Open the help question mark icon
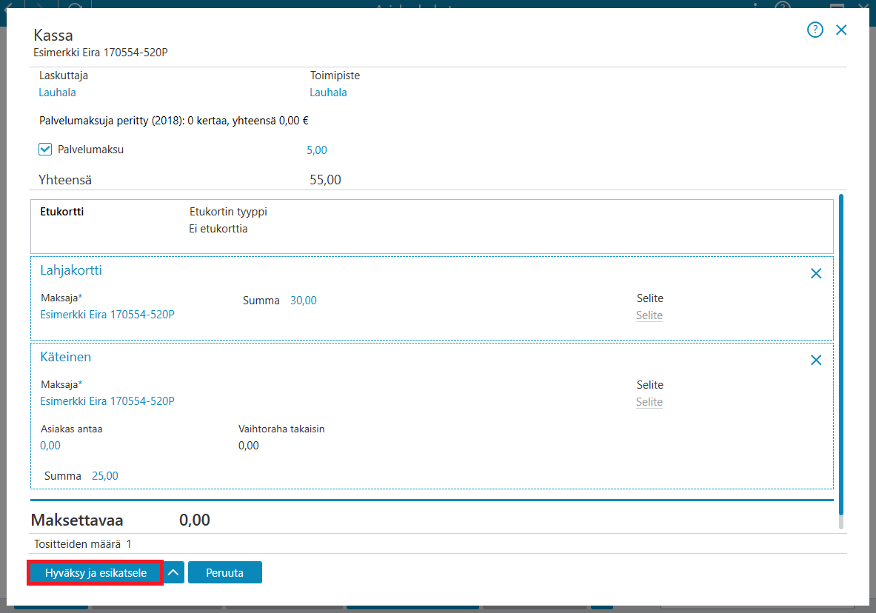The image size is (876, 613). 815,30
